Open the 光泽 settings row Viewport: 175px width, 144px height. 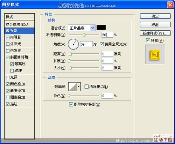click(x=19, y=77)
